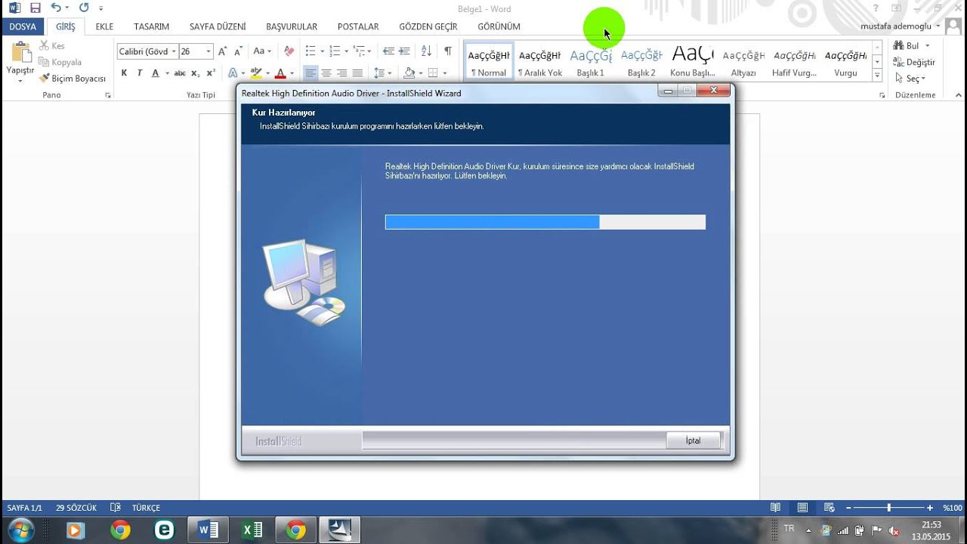This screenshot has height=544, width=967.
Task: Click the grow font size icon
Action: (222, 51)
